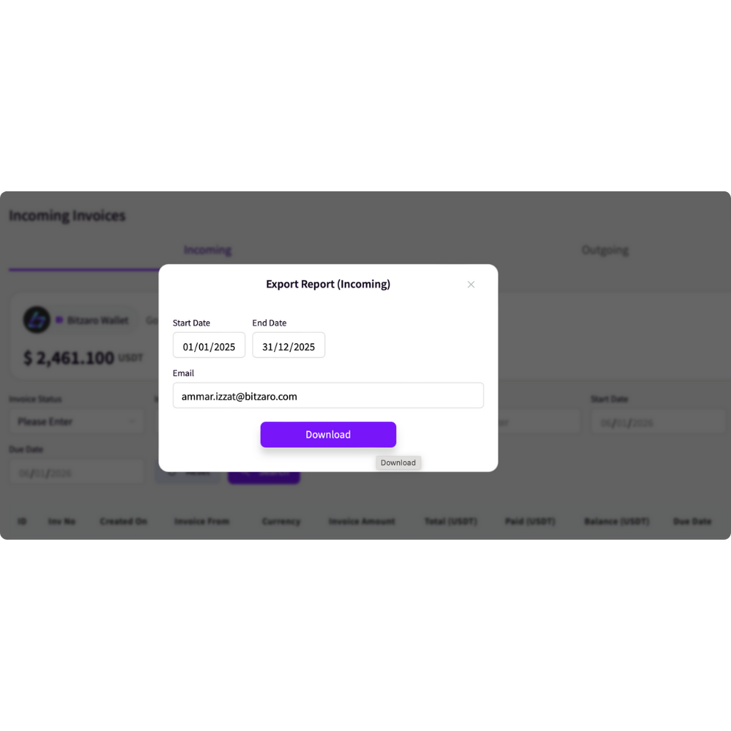Click the Balance (USDT) column header
This screenshot has height=731, width=731.
tap(617, 521)
